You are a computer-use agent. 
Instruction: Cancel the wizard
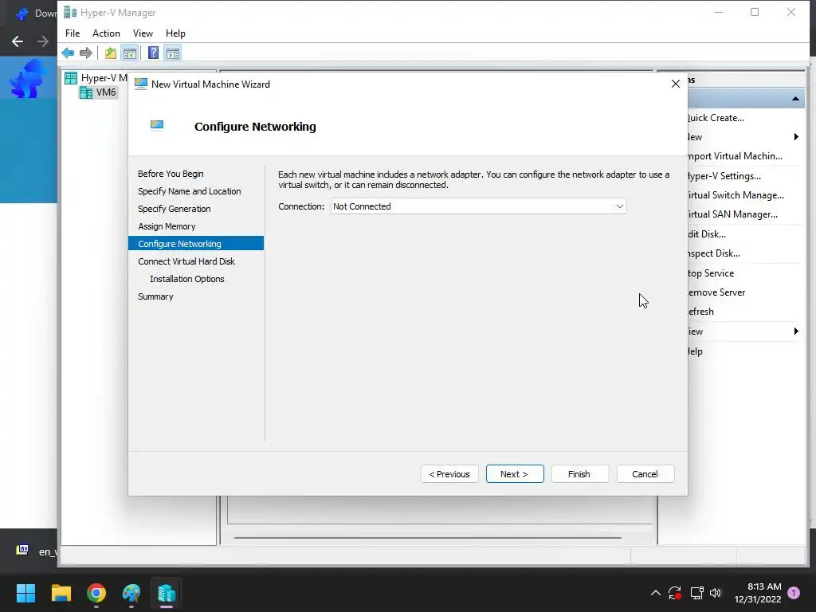(645, 474)
